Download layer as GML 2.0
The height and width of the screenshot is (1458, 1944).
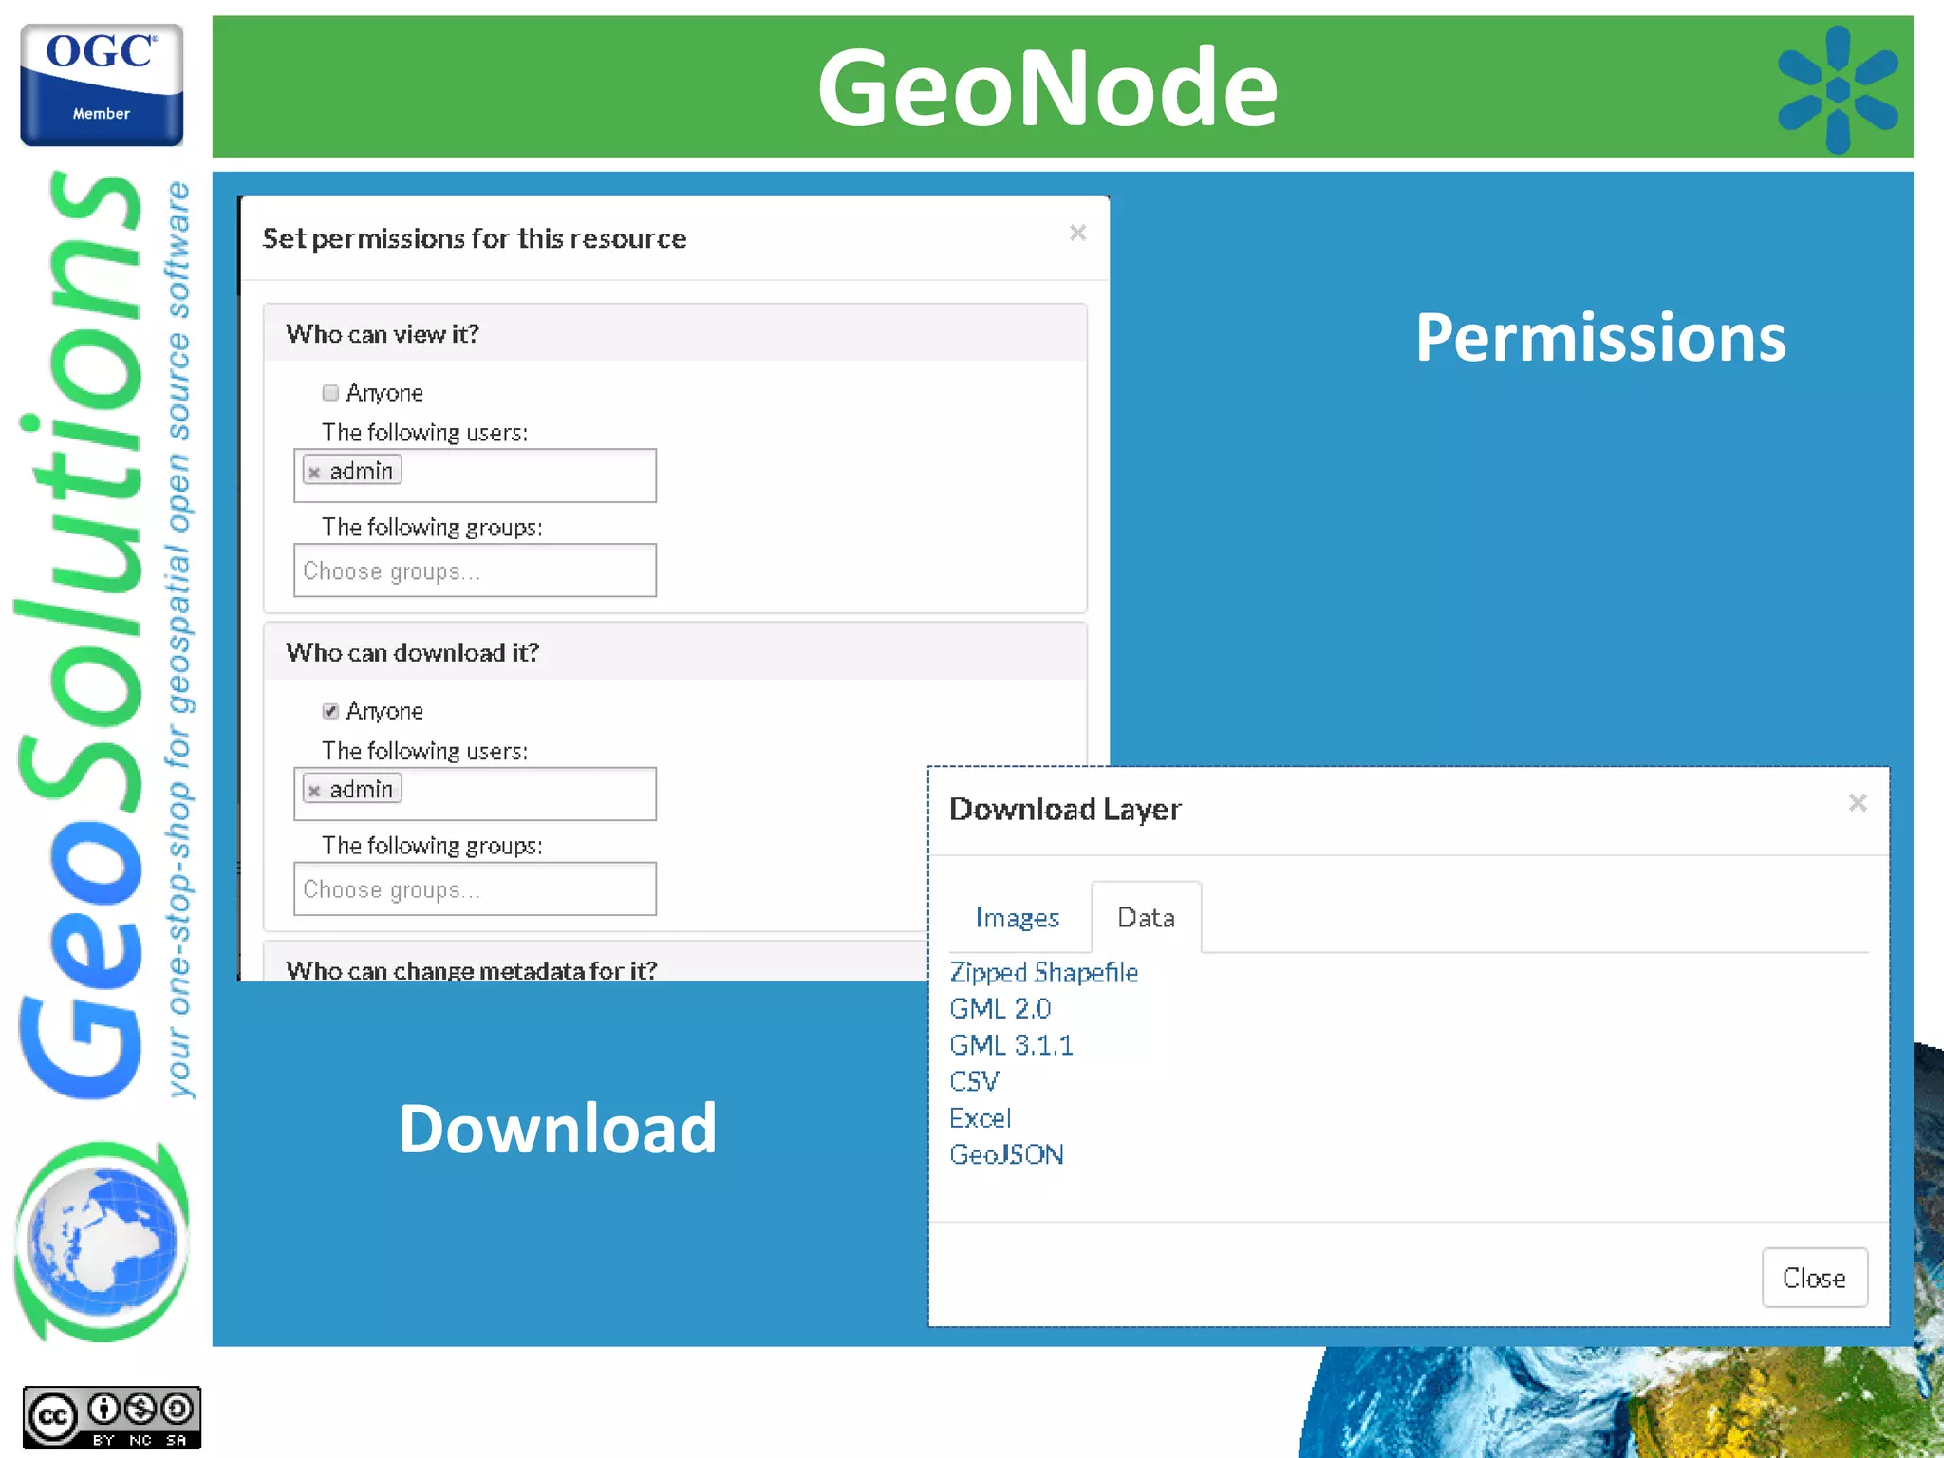pyautogui.click(x=1000, y=1008)
